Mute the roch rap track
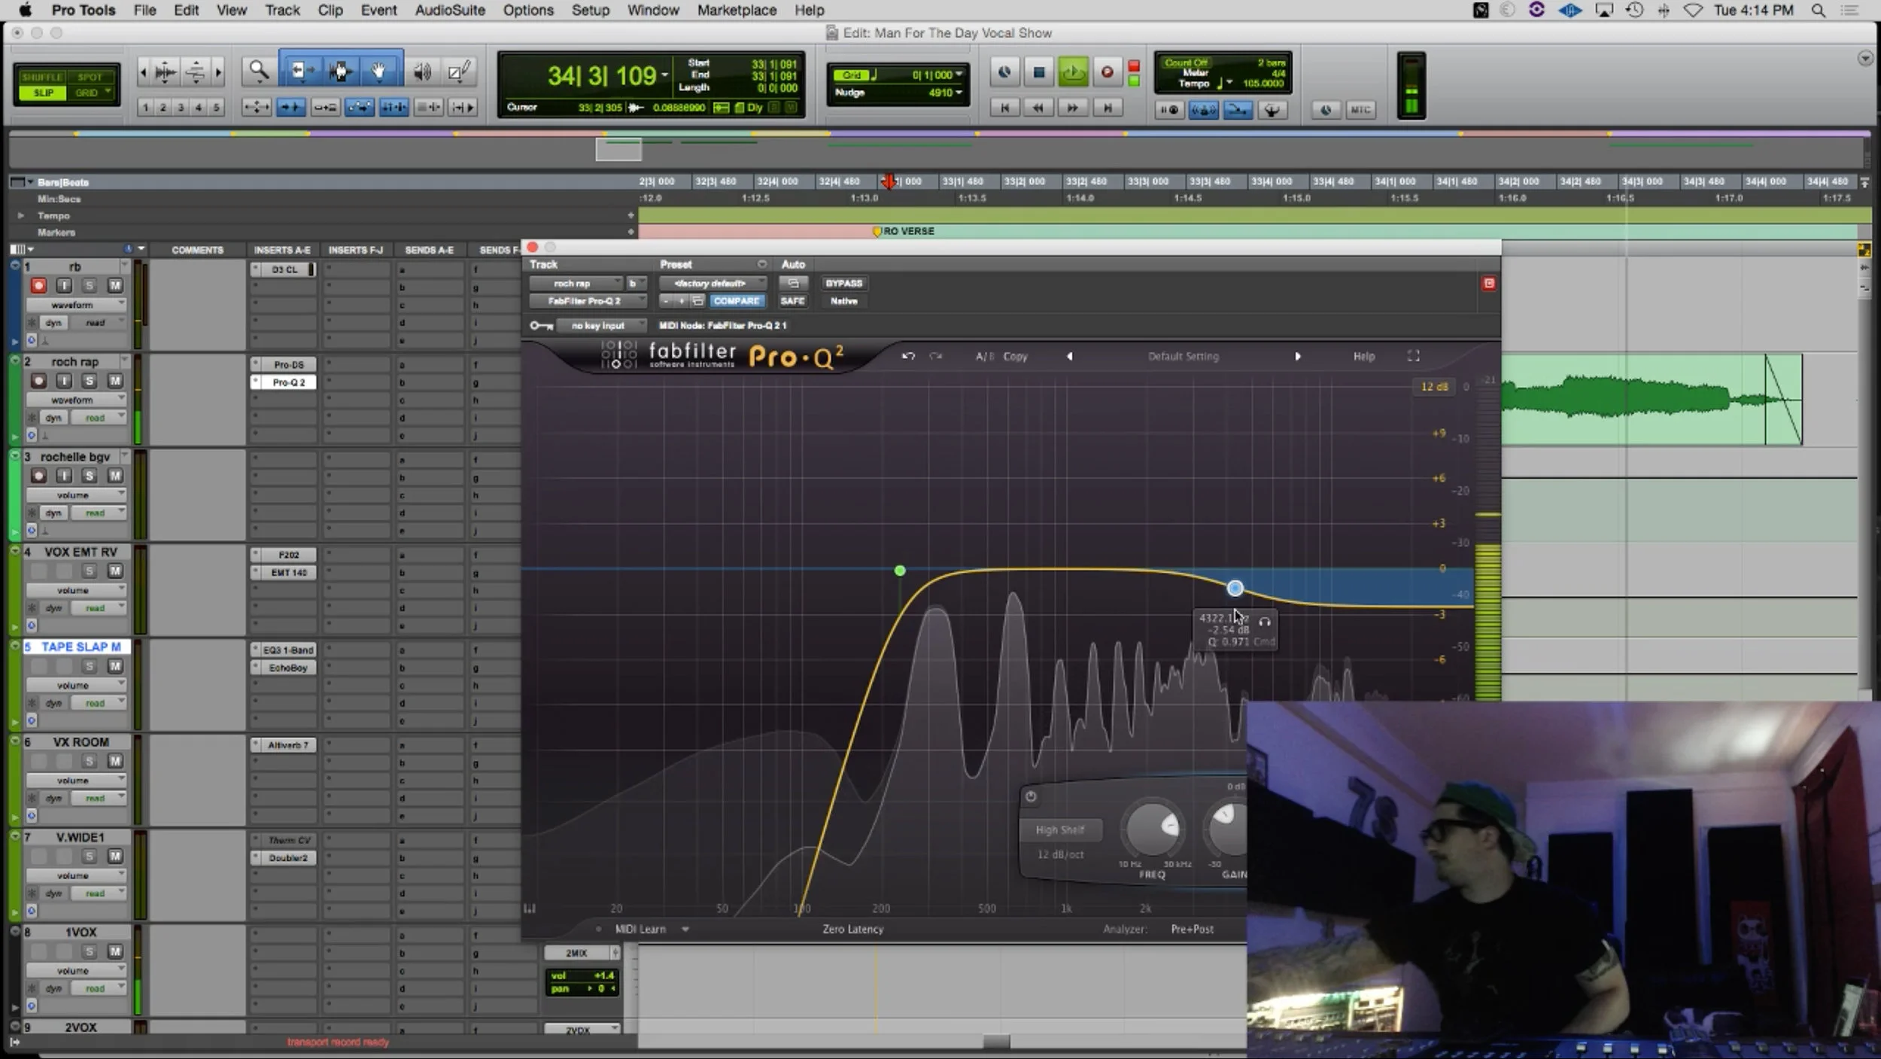 pos(114,381)
